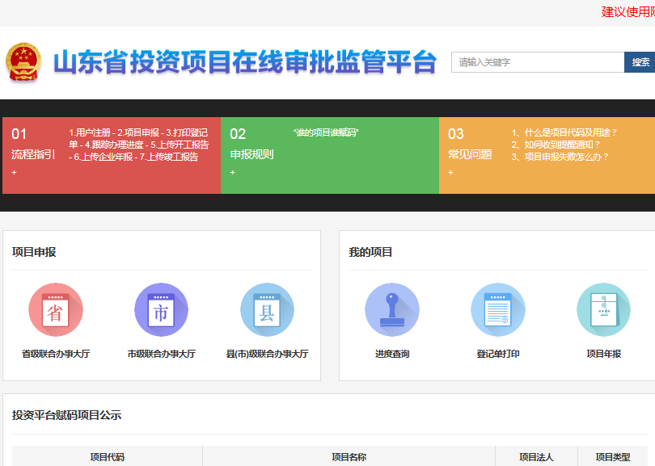Viewport: 655px width, 466px height.
Task: Open the 如何收到提醒通知 question link
Action: pos(556,145)
